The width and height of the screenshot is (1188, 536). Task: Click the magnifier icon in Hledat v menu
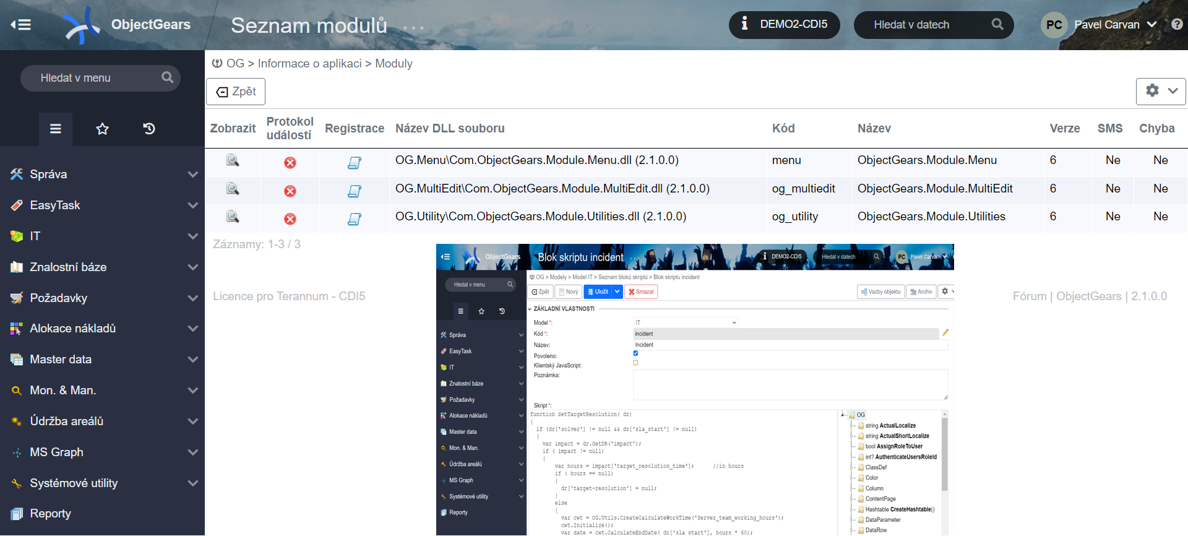[x=168, y=77]
